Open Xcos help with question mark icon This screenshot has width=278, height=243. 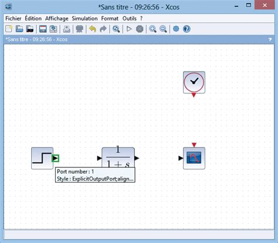pos(187,29)
